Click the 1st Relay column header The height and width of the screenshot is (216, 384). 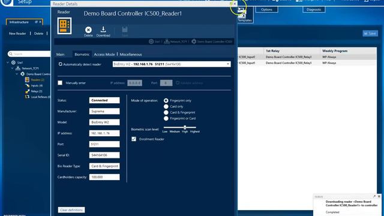(x=292, y=51)
